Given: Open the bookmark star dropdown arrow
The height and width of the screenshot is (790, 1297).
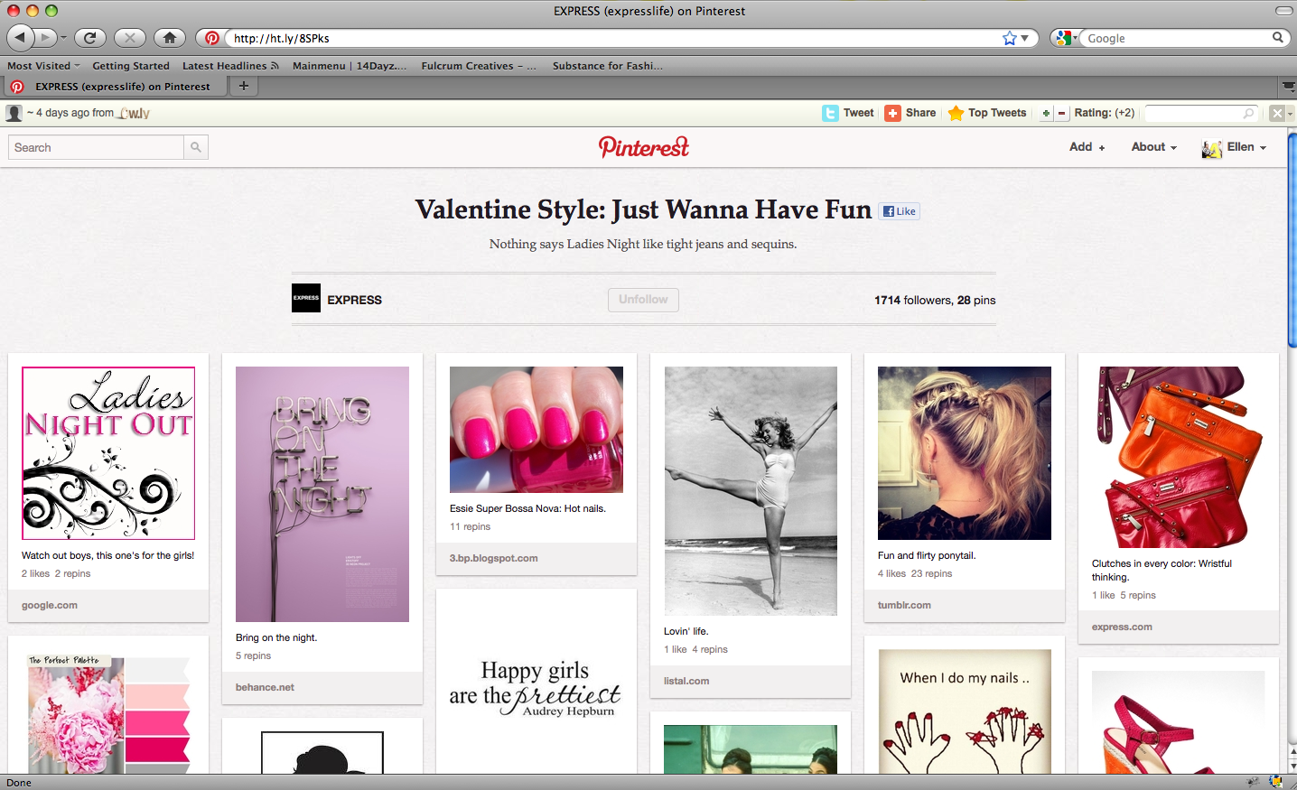Looking at the screenshot, I should (1024, 38).
